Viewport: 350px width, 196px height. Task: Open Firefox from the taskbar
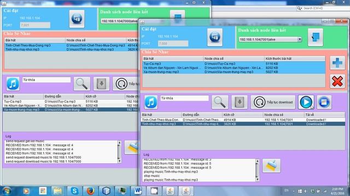(90, 191)
